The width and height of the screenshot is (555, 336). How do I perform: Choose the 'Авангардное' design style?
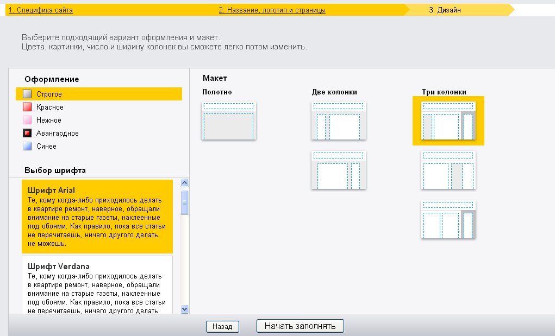pos(57,133)
